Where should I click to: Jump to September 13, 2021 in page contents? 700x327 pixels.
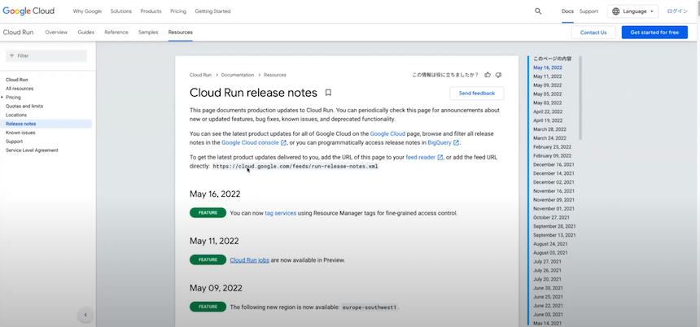554,235
